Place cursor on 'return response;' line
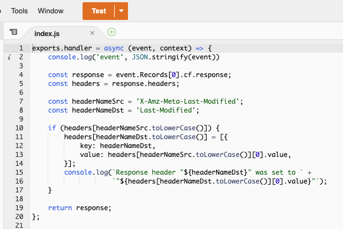 click(79, 208)
